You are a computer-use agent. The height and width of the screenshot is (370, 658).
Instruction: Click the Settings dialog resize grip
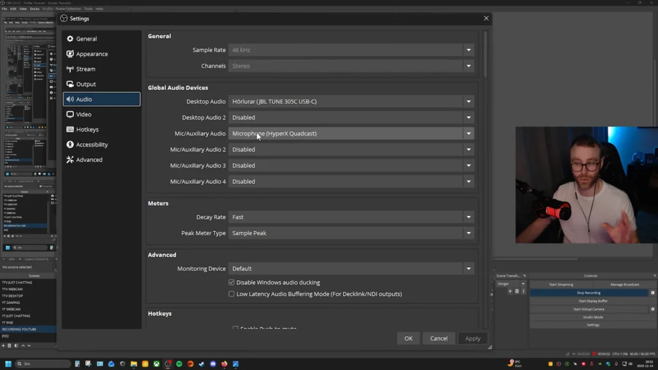point(490,348)
